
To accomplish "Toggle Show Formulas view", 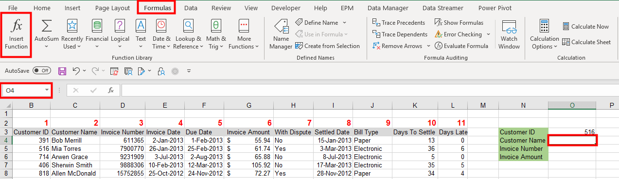I will (x=459, y=23).
